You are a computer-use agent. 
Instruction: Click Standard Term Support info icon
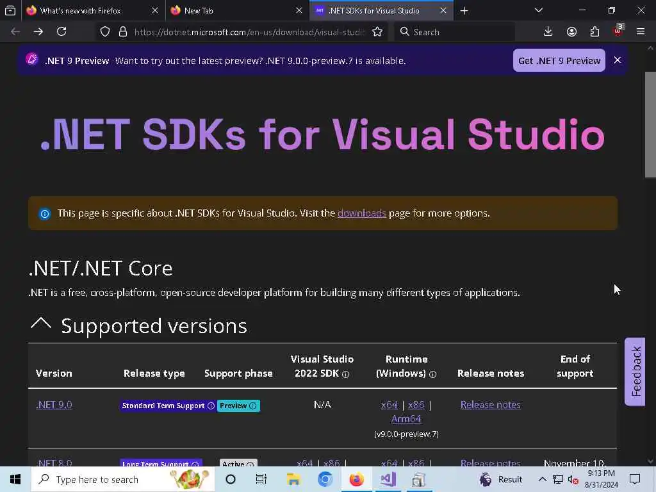(x=211, y=406)
